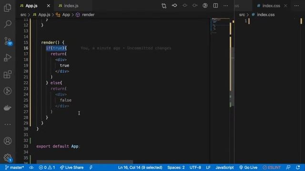Open problems panel from errors and warnings

pyautogui.click(x=47, y=168)
